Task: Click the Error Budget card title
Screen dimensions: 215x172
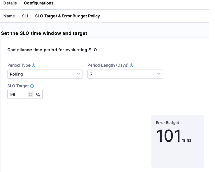Action: pyautogui.click(x=167, y=123)
